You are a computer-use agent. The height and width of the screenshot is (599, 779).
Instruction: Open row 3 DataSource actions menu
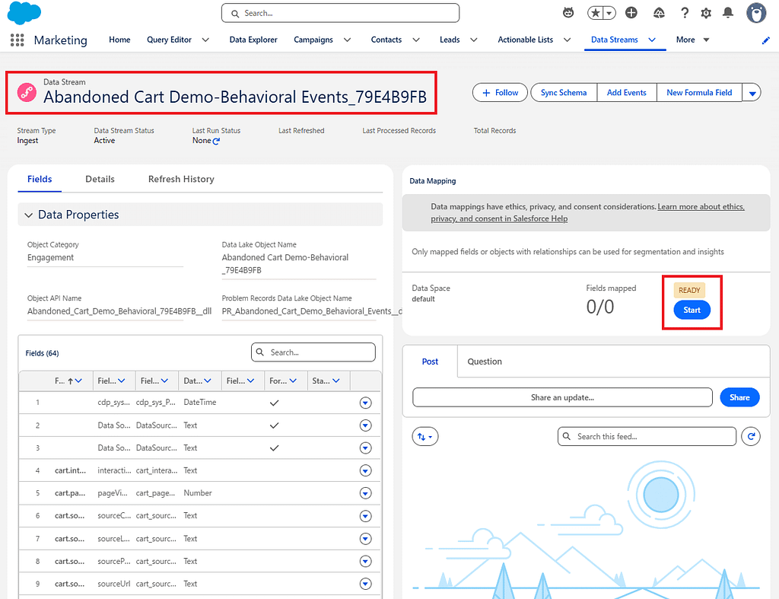point(366,448)
